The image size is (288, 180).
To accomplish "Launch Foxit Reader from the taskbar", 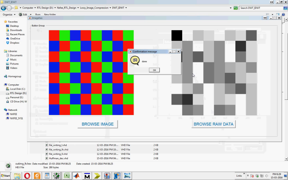I will [37, 176].
